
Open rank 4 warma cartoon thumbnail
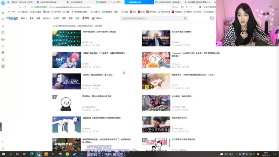[x=156, y=60]
